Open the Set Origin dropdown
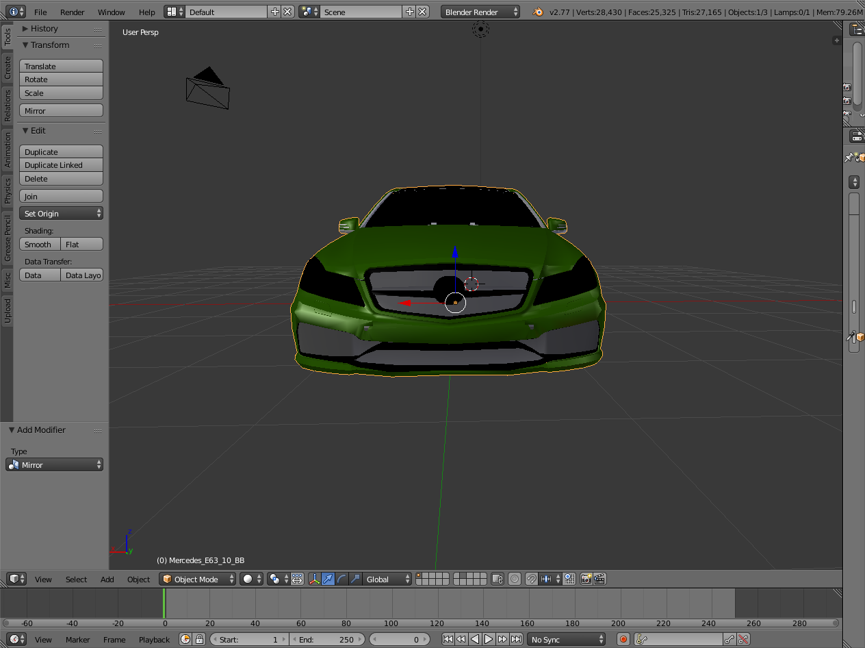The image size is (865, 648). click(61, 214)
